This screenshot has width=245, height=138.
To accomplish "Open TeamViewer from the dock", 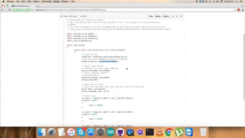I will 189,132.
